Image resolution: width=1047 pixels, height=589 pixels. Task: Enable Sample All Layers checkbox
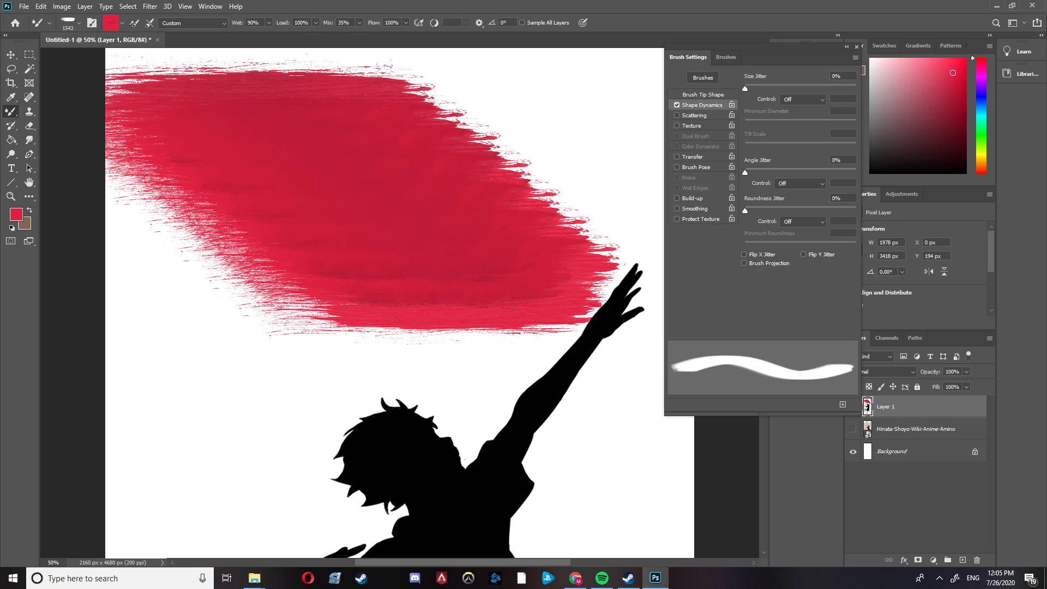tap(522, 23)
